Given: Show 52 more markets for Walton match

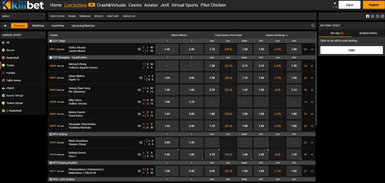Looking at the screenshot, I should coord(306,78).
